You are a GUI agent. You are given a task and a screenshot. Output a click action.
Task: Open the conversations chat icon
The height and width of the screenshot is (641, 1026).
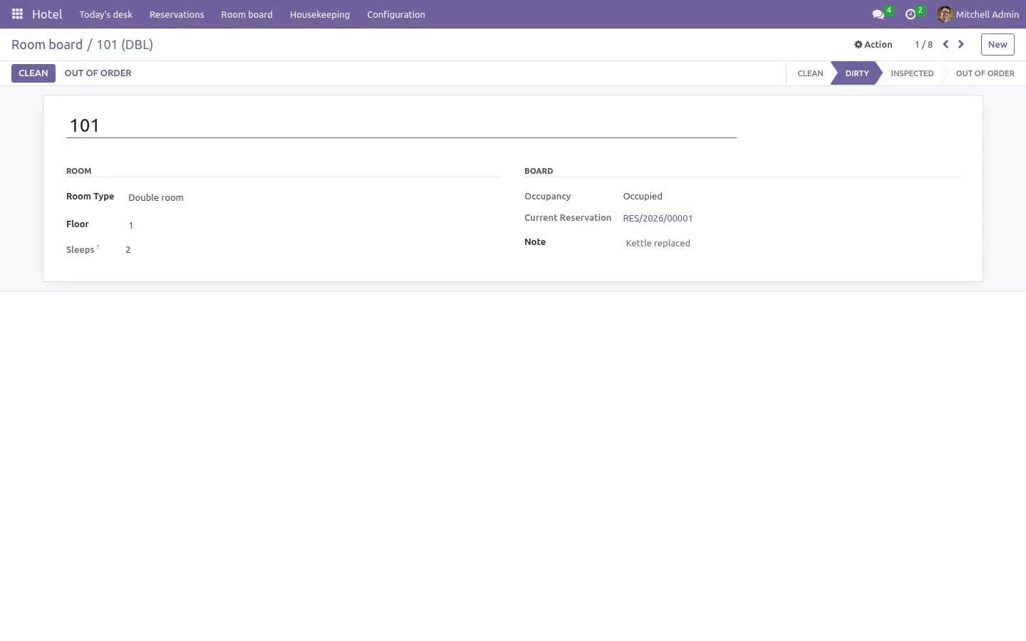coord(878,14)
